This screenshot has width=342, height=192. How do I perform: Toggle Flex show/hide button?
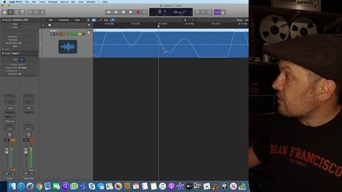click(x=106, y=20)
